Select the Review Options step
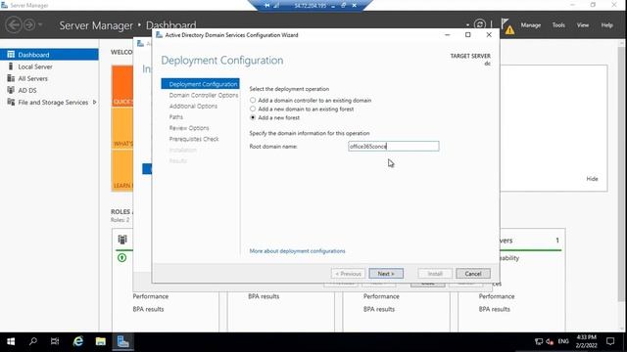The height and width of the screenshot is (352, 627). click(189, 128)
